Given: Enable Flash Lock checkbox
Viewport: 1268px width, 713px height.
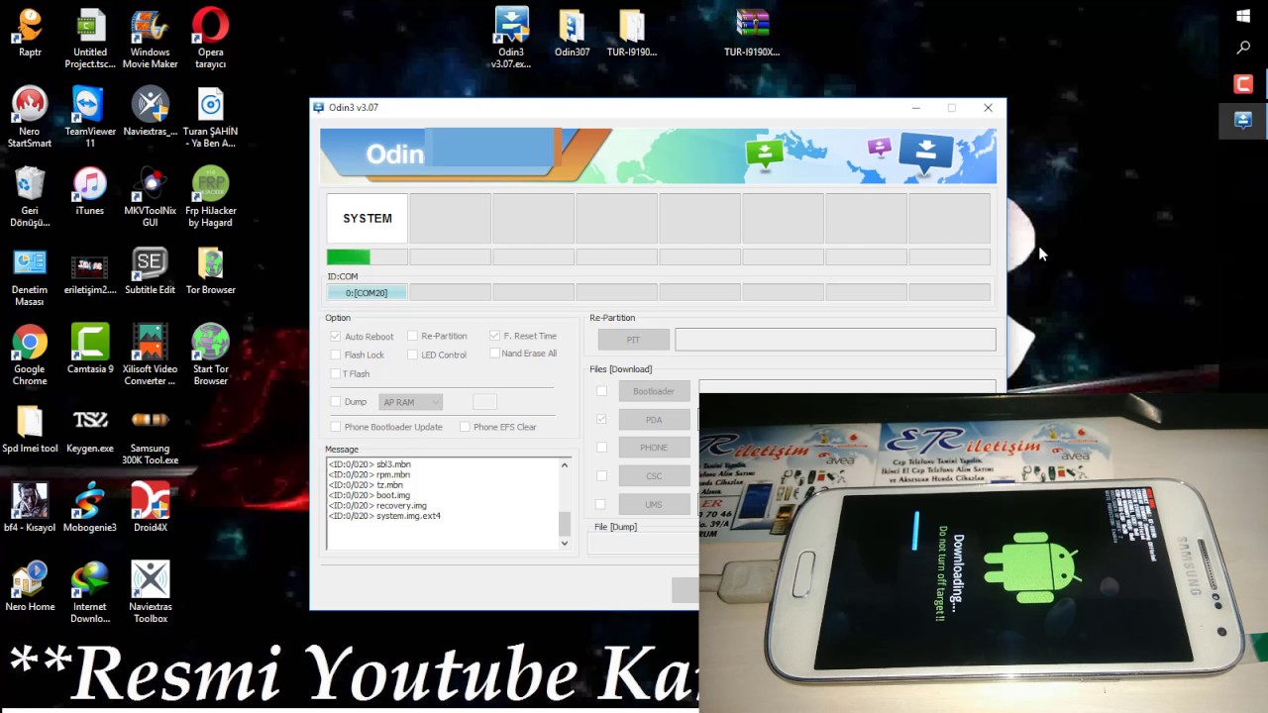Looking at the screenshot, I should (x=336, y=355).
